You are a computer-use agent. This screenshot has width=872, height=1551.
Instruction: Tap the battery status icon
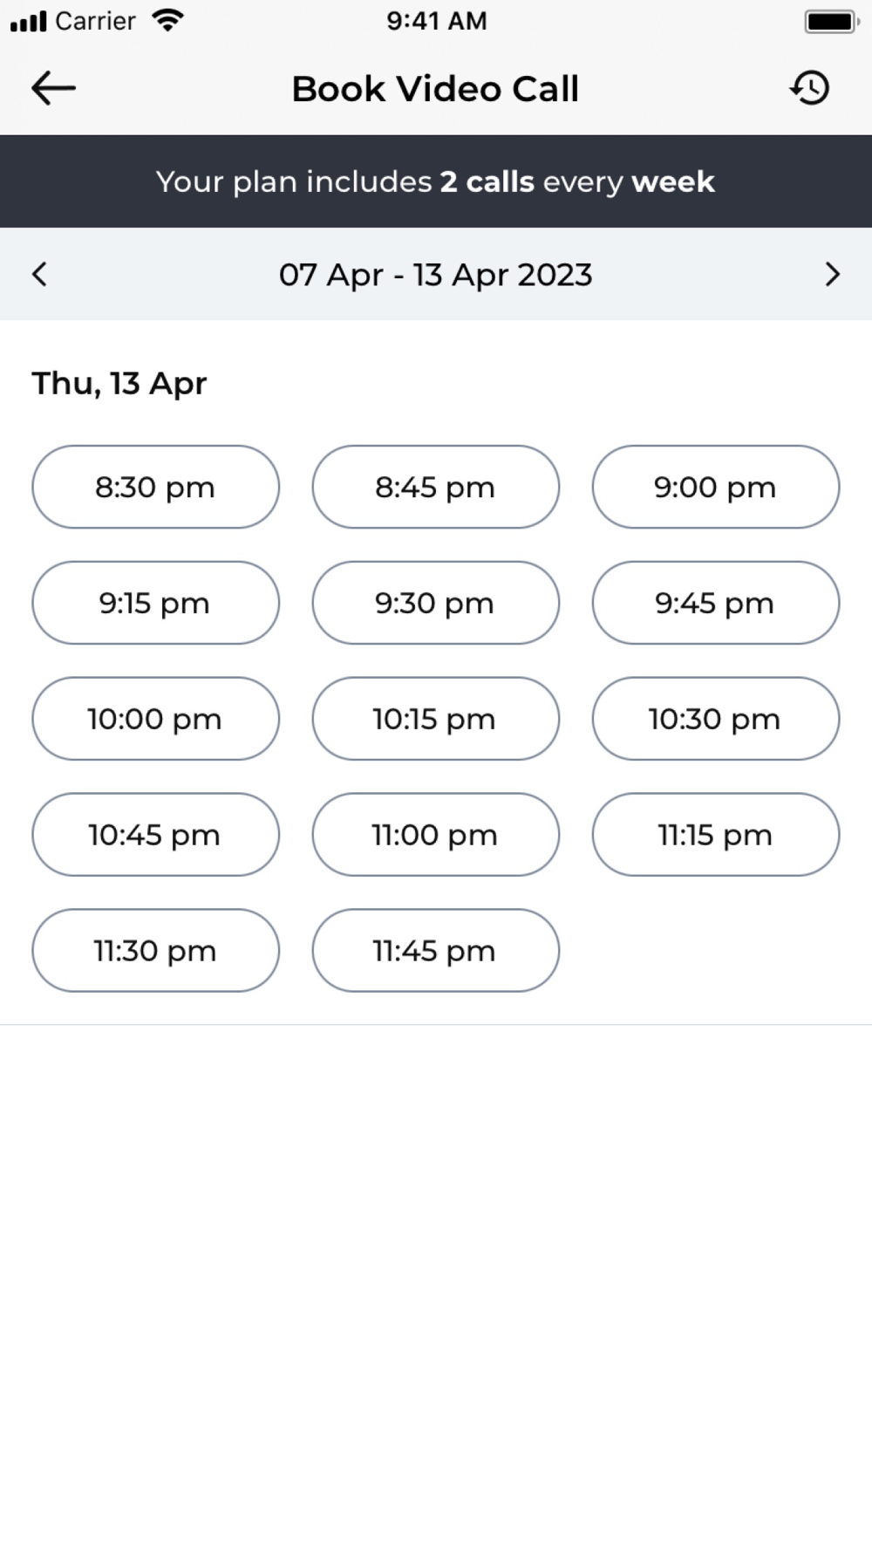point(832,21)
